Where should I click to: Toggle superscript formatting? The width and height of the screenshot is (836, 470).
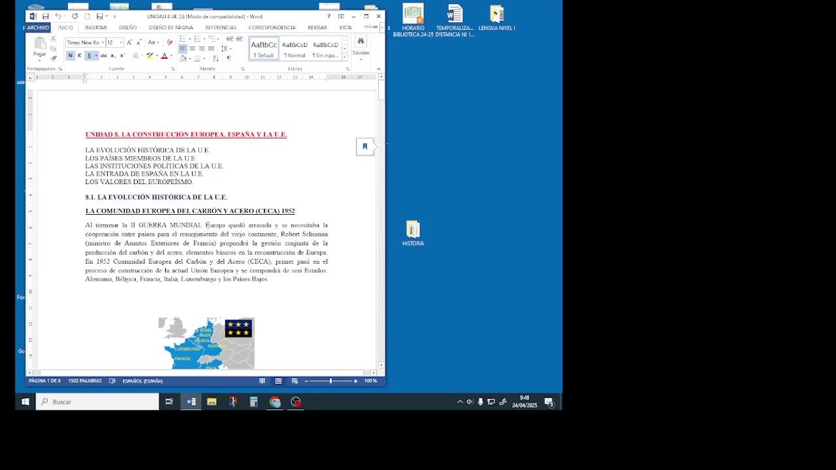click(121, 56)
